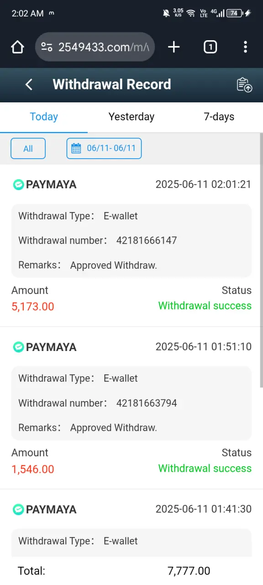
Task: Switch to the Yesterday tab
Action: coord(131,117)
